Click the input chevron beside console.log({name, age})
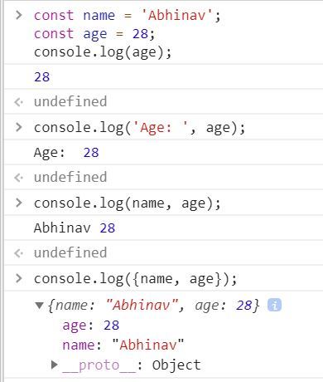The width and height of the screenshot is (323, 382). 18,278
